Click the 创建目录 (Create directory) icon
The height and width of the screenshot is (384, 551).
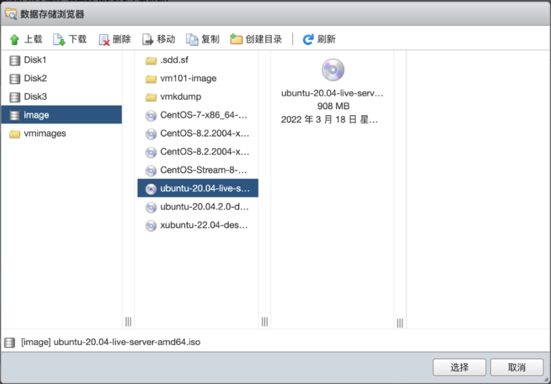236,39
